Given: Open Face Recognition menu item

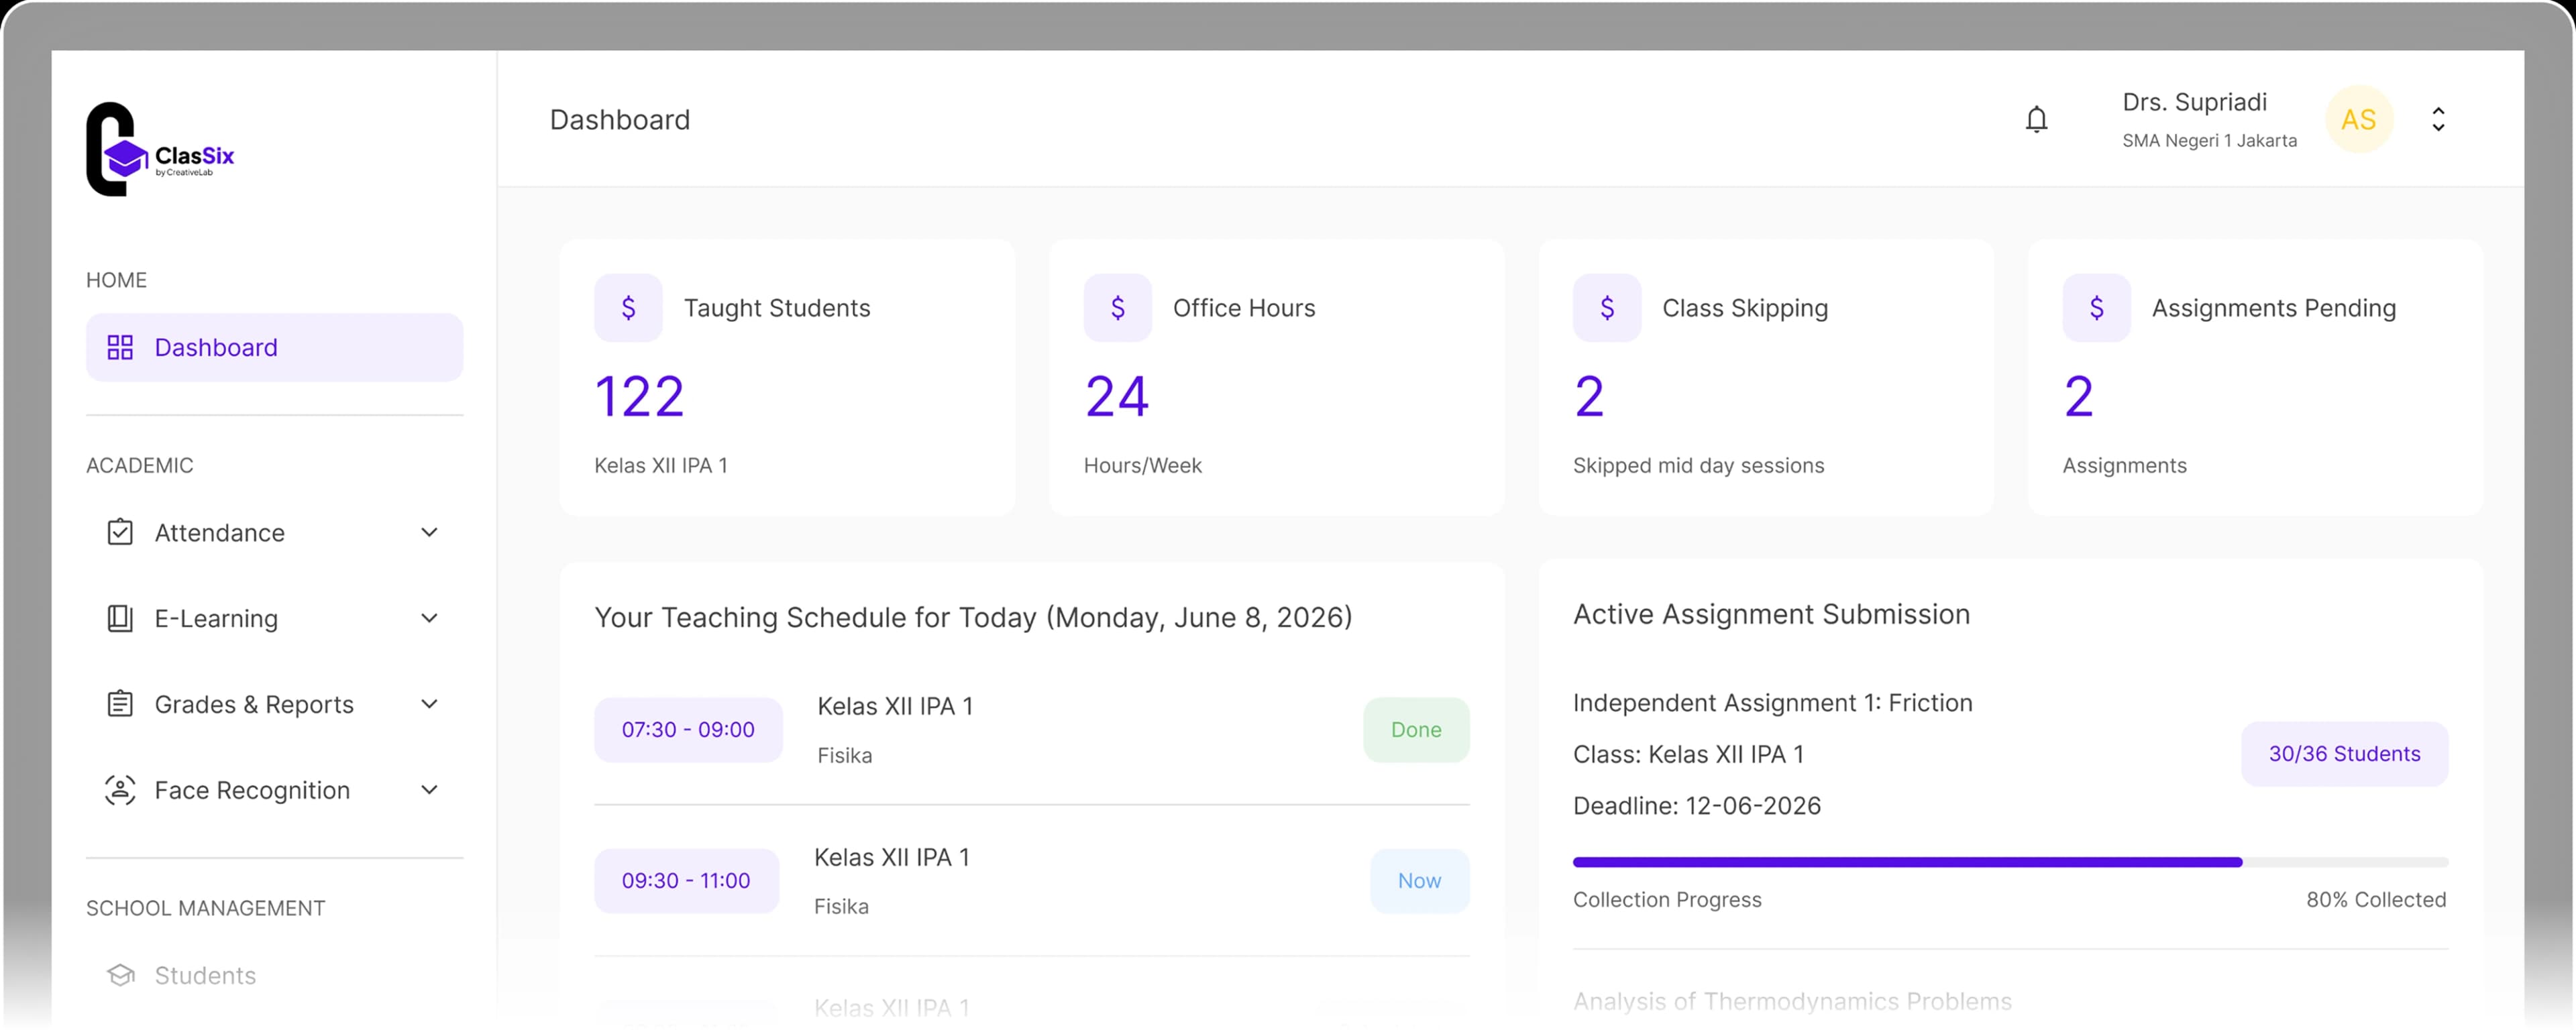Looking at the screenshot, I should click(274, 791).
